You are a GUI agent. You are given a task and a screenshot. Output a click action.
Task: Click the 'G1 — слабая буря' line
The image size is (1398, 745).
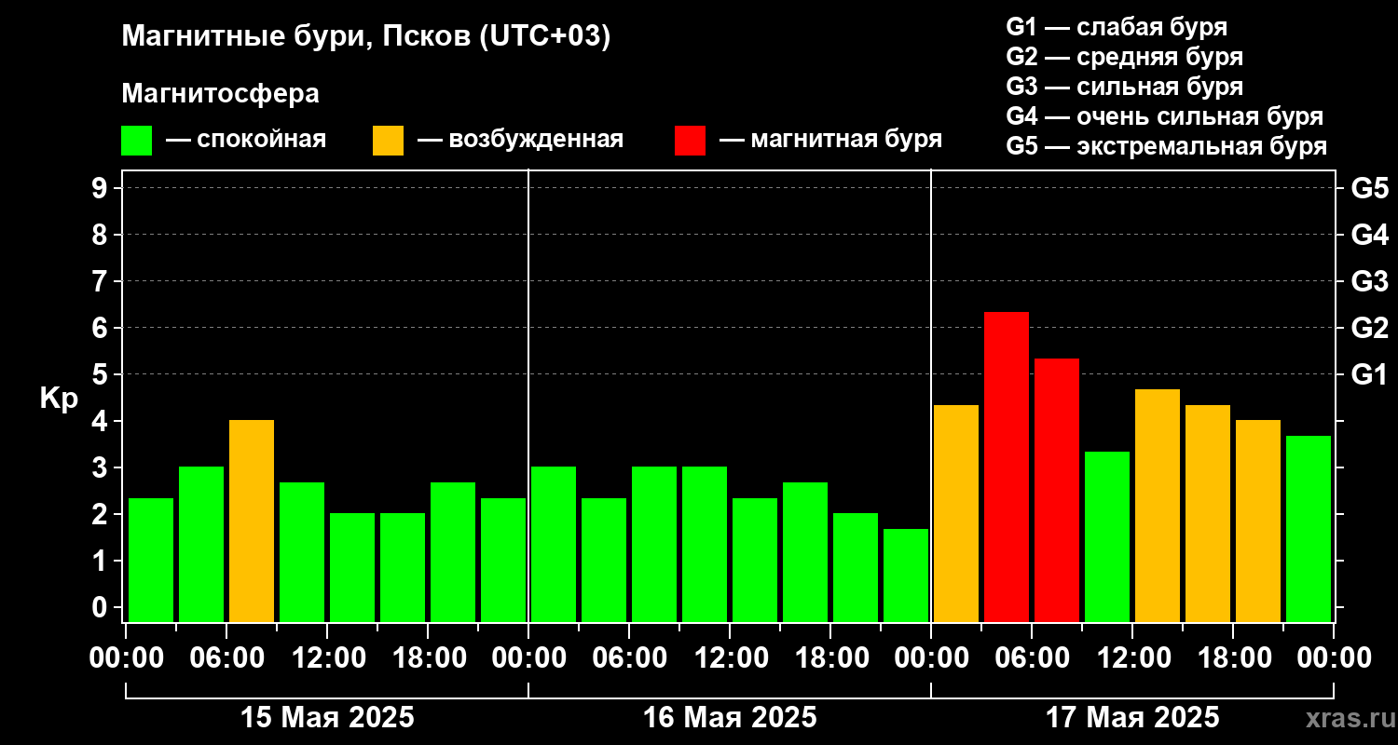1117,27
